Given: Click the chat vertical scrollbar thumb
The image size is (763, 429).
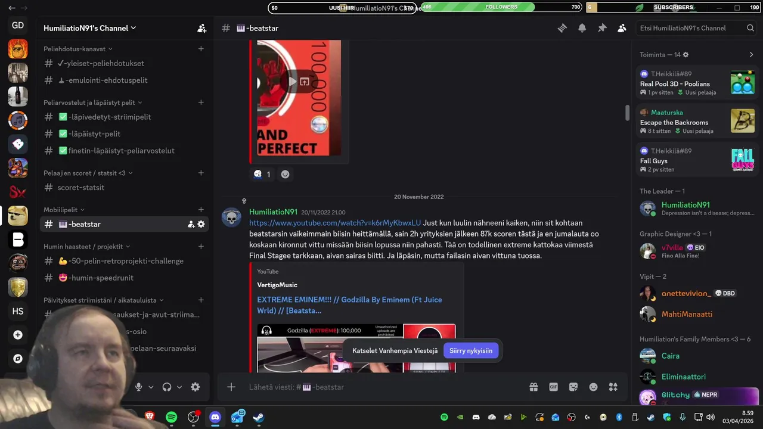Looking at the screenshot, I should 627,113.
